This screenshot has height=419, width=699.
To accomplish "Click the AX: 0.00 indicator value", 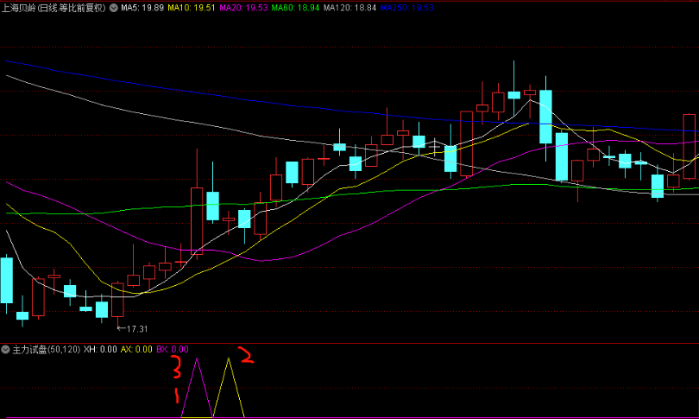I will point(137,349).
